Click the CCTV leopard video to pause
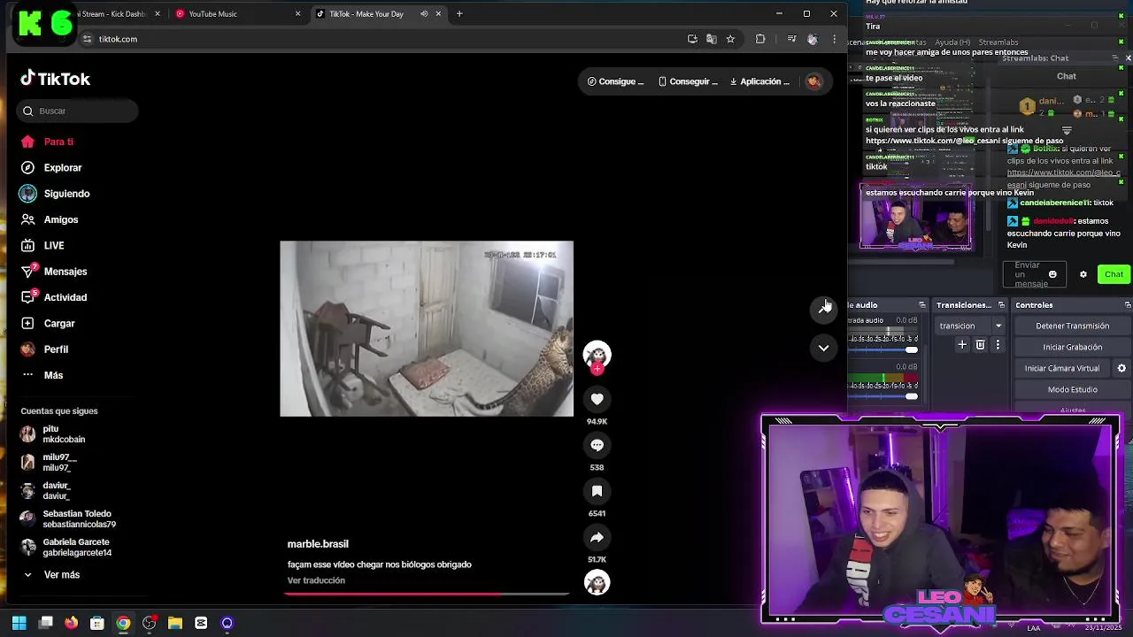Screen dimensions: 1133x637 tap(427, 328)
